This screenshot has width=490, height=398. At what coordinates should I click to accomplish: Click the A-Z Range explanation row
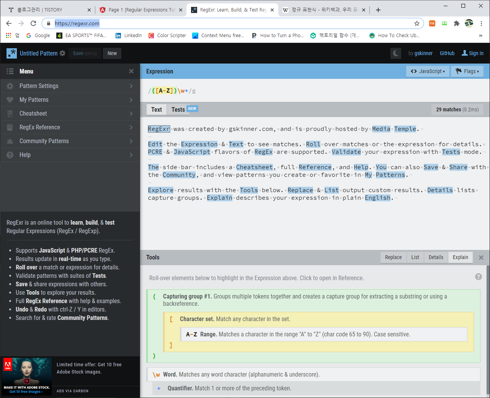324,334
